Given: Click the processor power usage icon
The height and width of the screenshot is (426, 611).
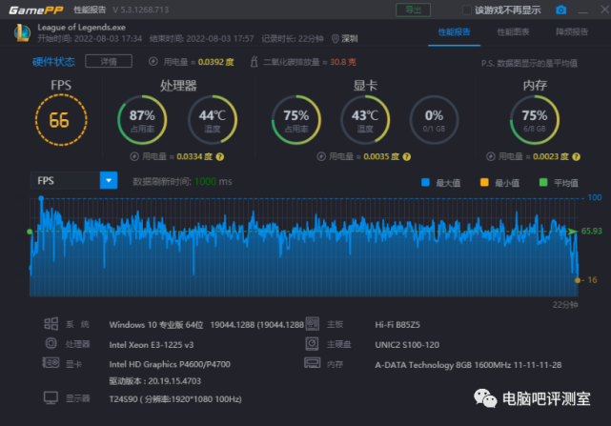Looking at the screenshot, I should pos(134,156).
